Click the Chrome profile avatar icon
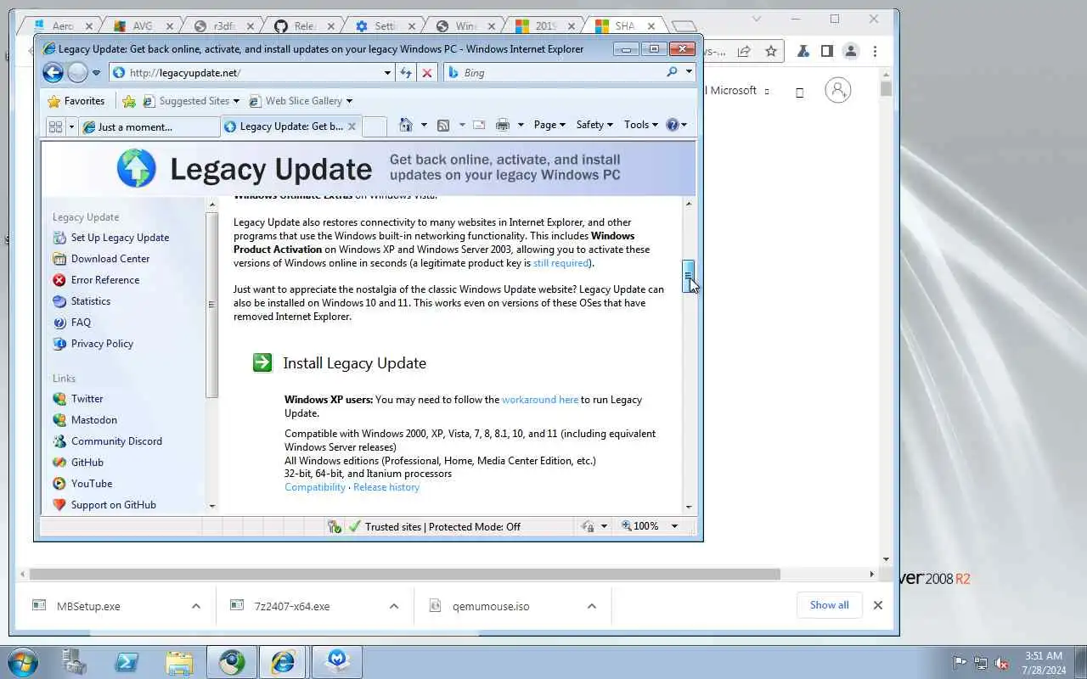The width and height of the screenshot is (1087, 679). [851, 51]
